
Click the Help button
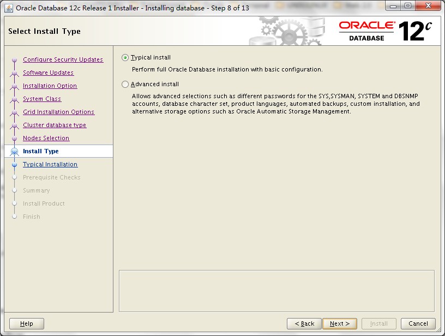27,323
